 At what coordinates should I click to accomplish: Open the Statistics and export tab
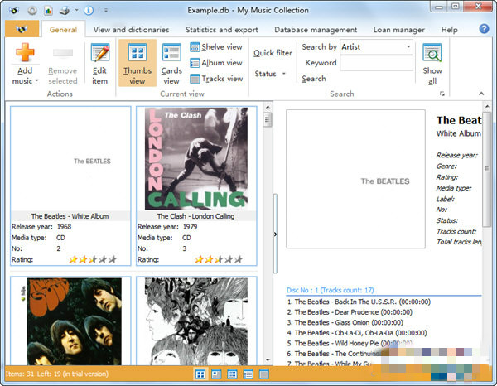coord(222,30)
